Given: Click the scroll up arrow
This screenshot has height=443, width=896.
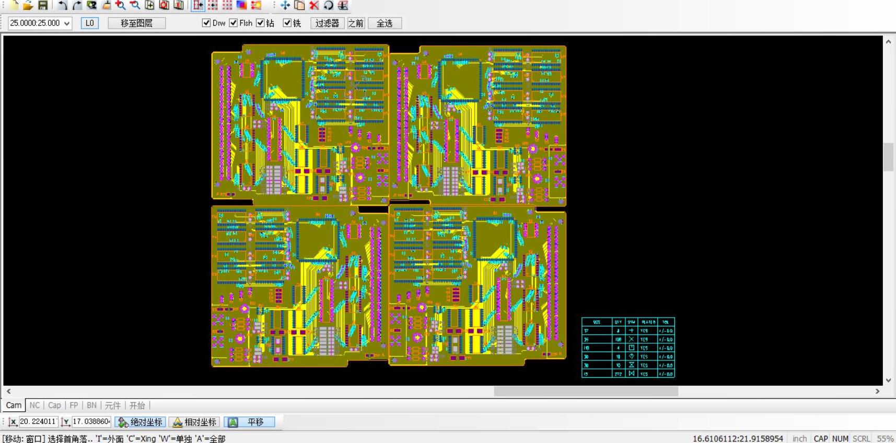Looking at the screenshot, I should coord(888,41).
